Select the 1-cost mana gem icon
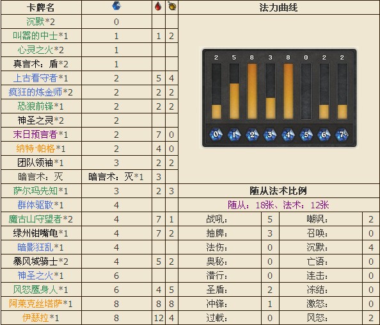This screenshot has height=325, width=380. [x=234, y=135]
